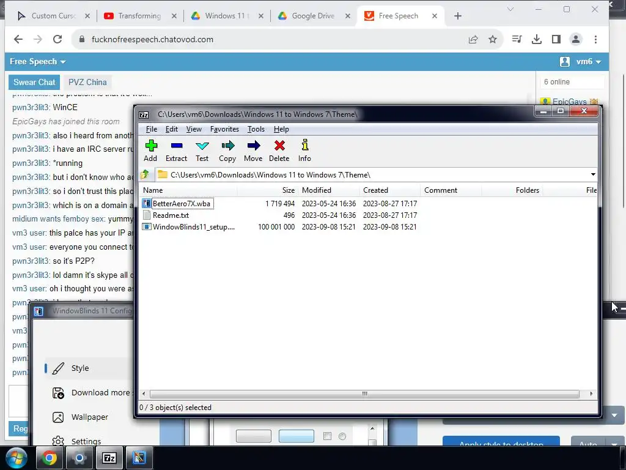Click left arrow of 7-Zip horizontal scrollbar
Screen dimensions: 626x470
click(144, 394)
